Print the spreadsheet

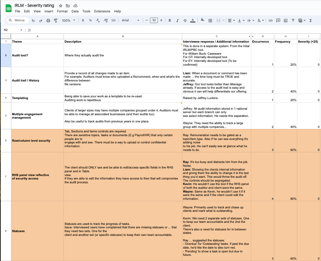(x=48, y=21)
